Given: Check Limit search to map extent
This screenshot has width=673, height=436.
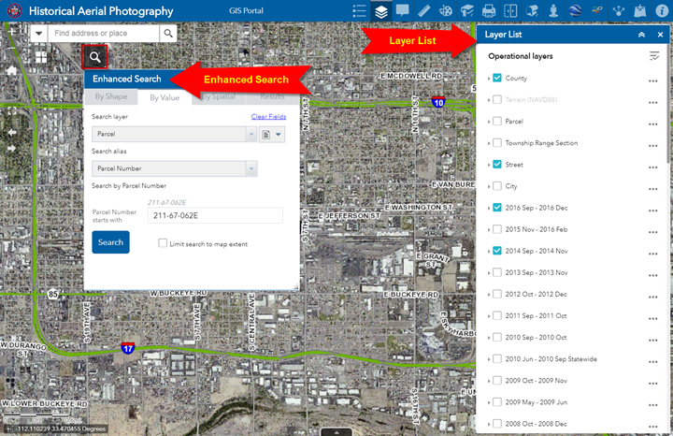Looking at the screenshot, I should (x=163, y=244).
